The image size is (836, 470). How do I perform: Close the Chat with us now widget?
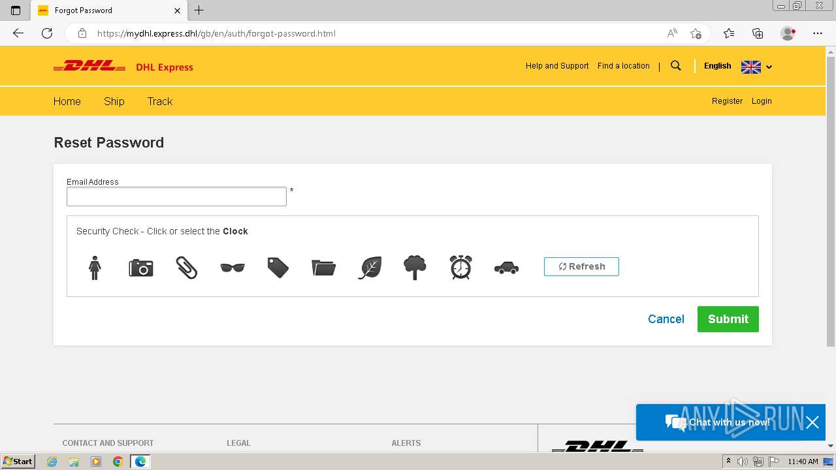(x=812, y=422)
